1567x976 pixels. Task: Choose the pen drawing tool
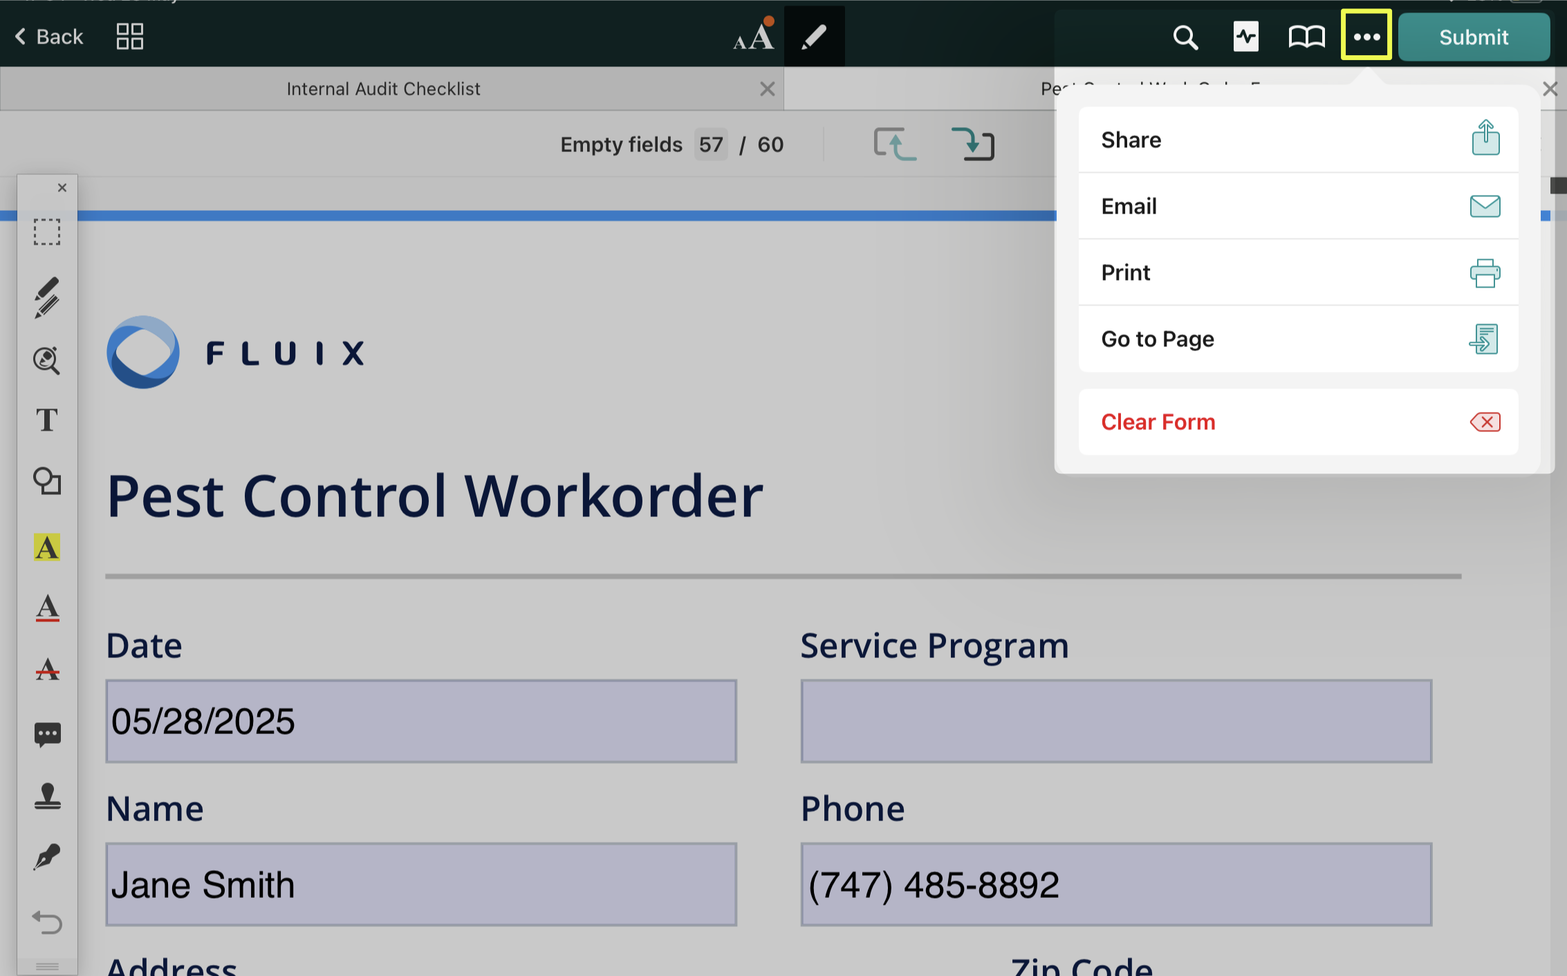click(47, 297)
